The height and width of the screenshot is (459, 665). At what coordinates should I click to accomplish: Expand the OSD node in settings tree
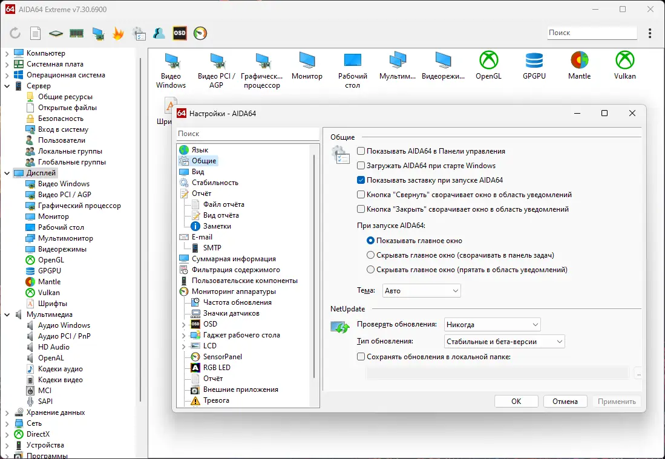point(183,325)
